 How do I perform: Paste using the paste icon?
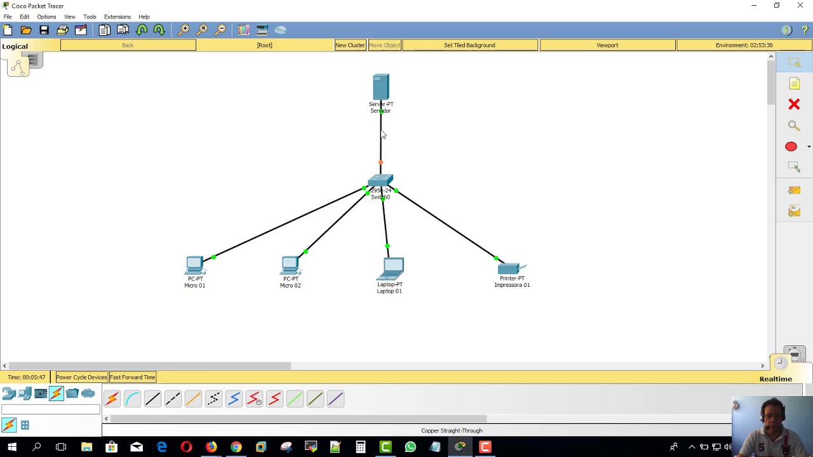pos(123,30)
